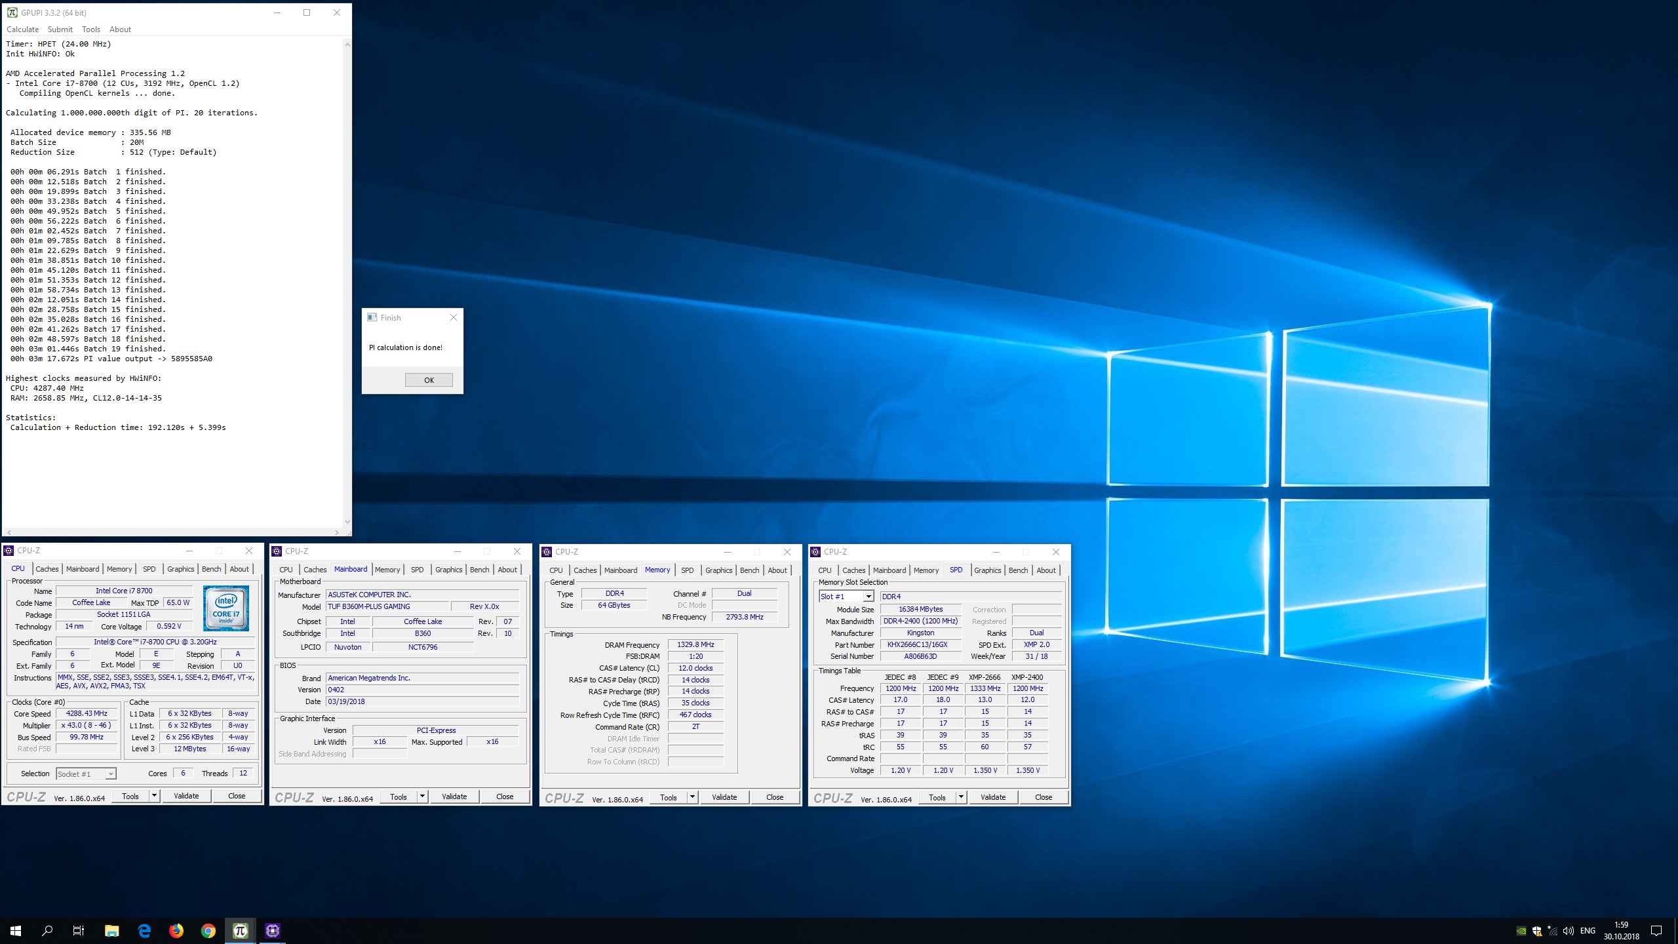Expand Tools dropdown arrow in Mainboard window
This screenshot has height=944, width=1678.
pyautogui.click(x=423, y=796)
